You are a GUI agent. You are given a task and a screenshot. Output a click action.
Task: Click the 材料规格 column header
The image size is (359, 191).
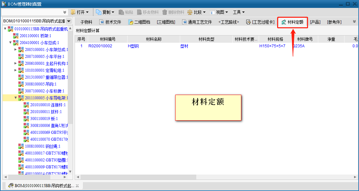coord(275,39)
